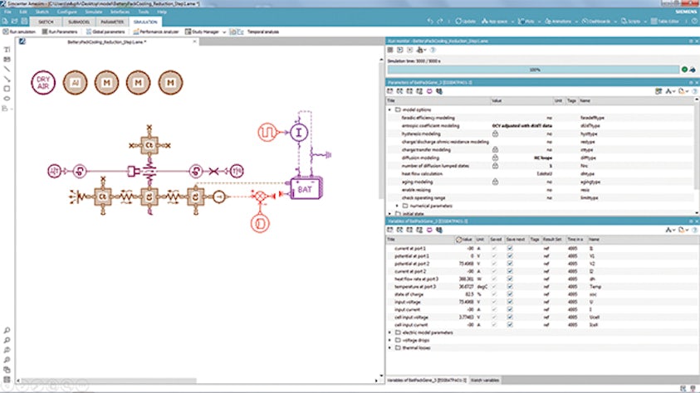Click Temporal analysis button
This screenshot has height=393, width=700.
click(x=263, y=32)
